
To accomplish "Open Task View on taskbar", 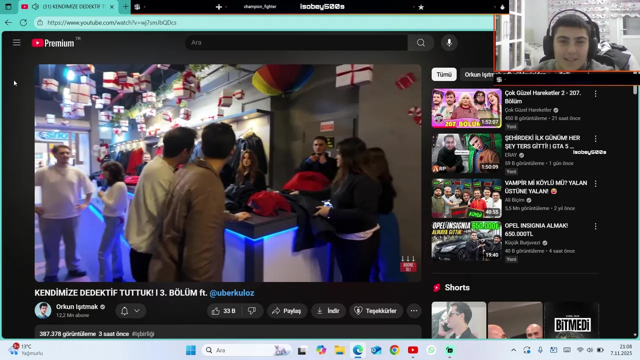I will pos(302,350).
